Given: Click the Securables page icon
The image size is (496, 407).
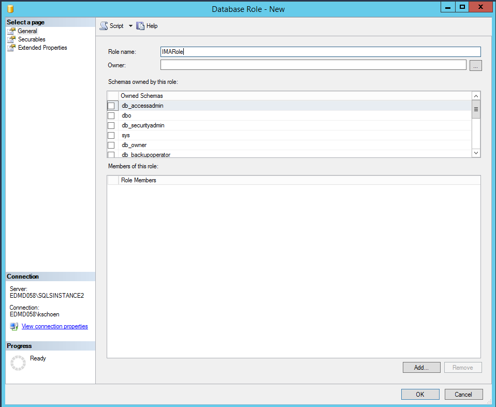Looking at the screenshot, I should coord(11,39).
